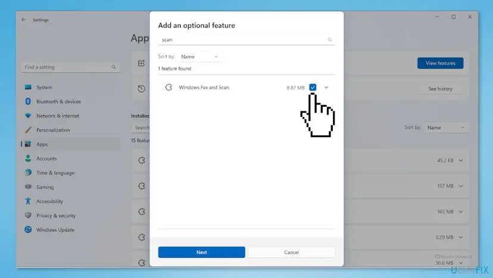Click the Find a setting search box
Viewport: 493px width, 278px height.
tap(70, 67)
